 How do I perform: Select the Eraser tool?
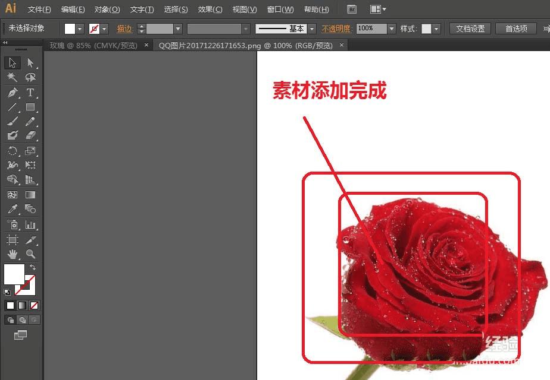click(x=30, y=135)
